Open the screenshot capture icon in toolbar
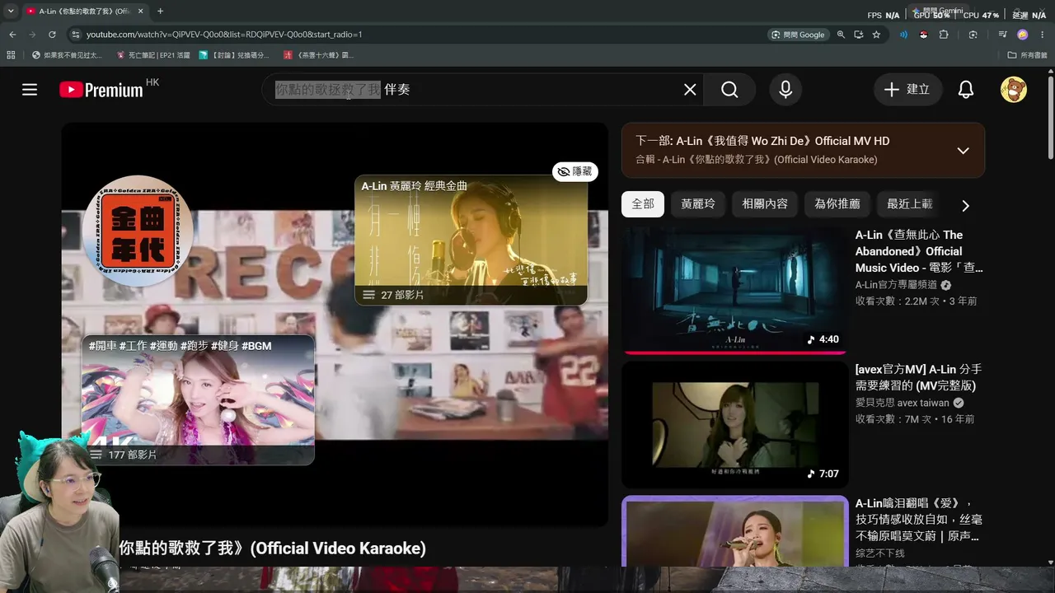Viewport: 1055px width, 593px height. (x=973, y=35)
